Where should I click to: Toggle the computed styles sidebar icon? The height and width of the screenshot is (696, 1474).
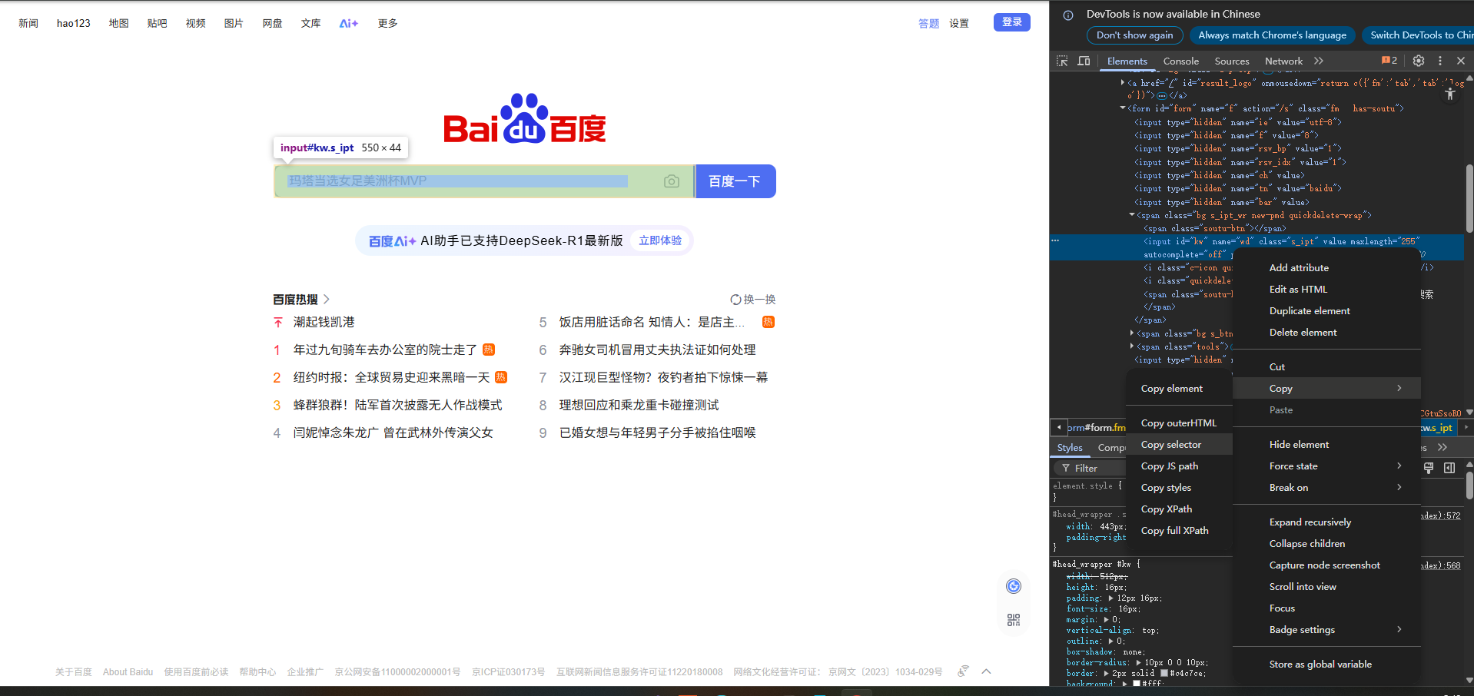1449,468
